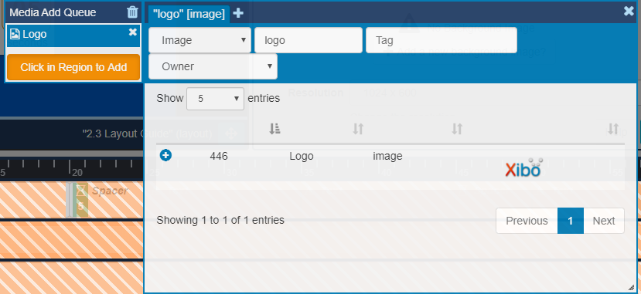Sort by the name column sort icon

[x=358, y=129]
